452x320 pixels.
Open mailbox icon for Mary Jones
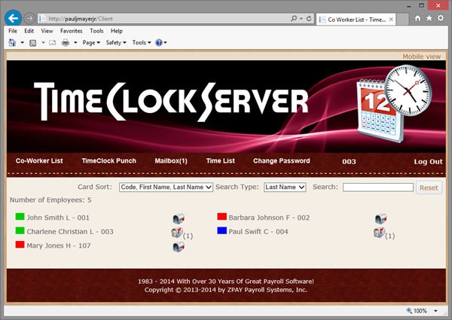pos(179,247)
